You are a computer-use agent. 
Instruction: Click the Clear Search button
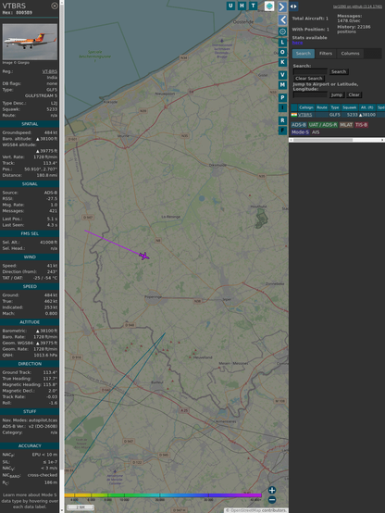(x=309, y=79)
